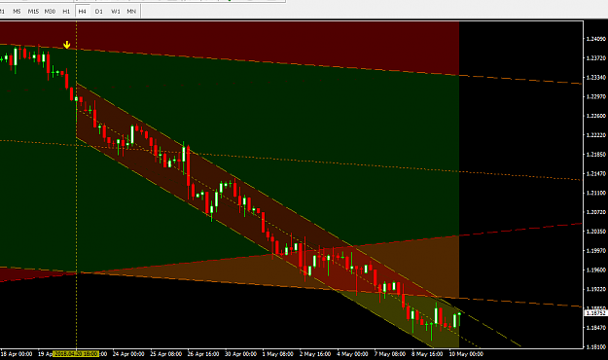Switch chart to W1 weekly timeframe

pyautogui.click(x=116, y=12)
